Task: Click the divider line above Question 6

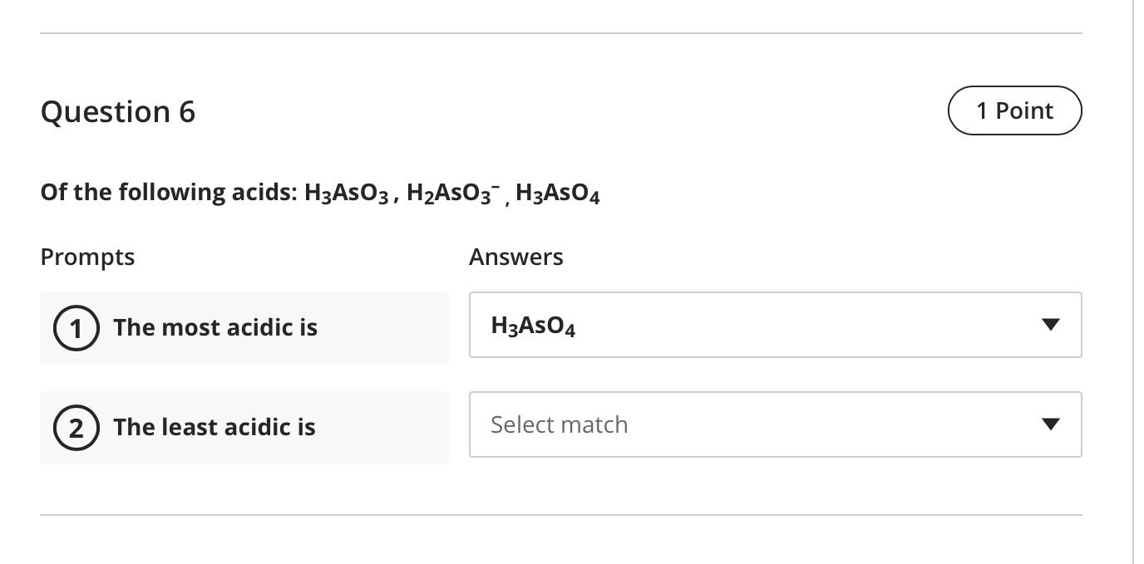Action: coord(561,34)
